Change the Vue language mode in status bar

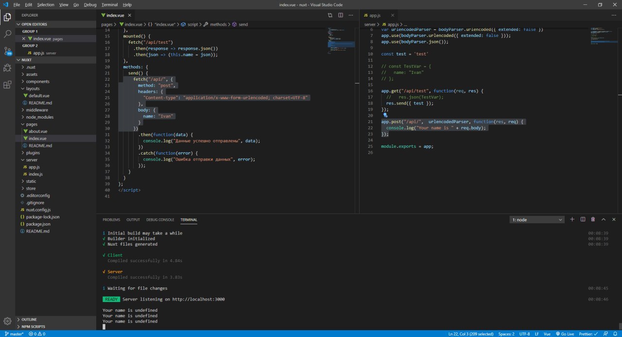click(547, 334)
